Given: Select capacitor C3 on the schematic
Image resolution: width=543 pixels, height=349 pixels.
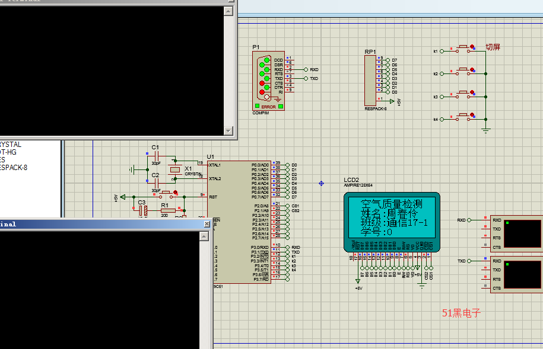Looking at the screenshot, I should pos(142,210).
